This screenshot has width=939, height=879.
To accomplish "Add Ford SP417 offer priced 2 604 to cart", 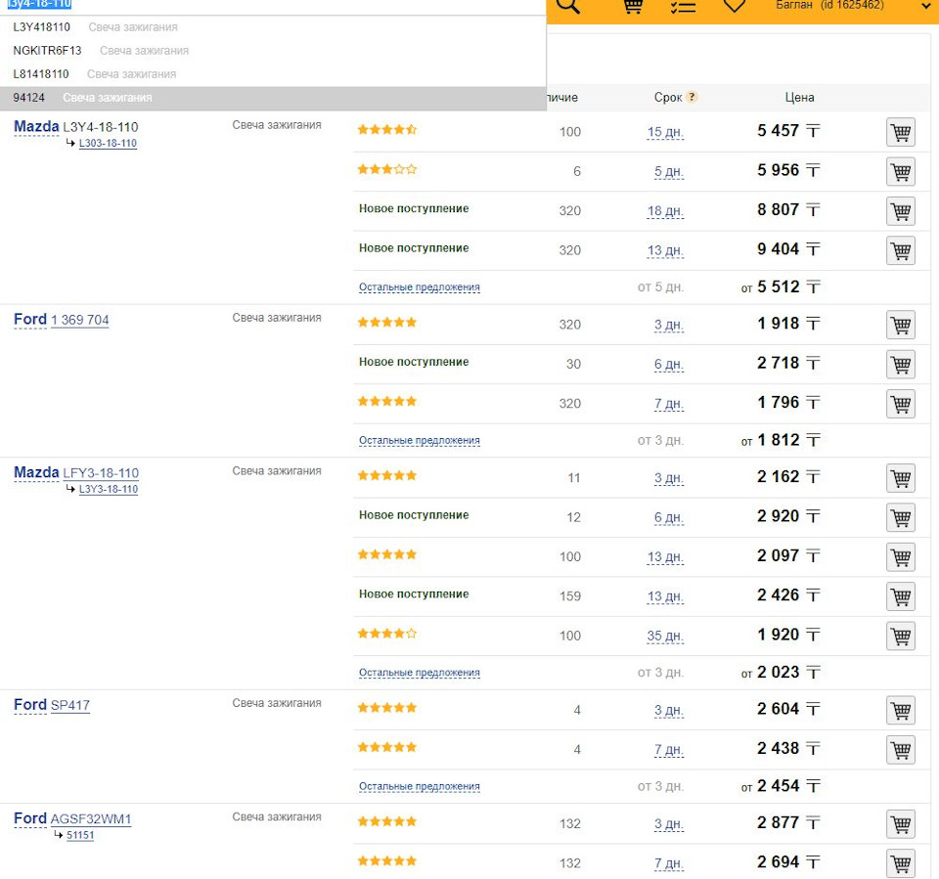I will pos(901,710).
